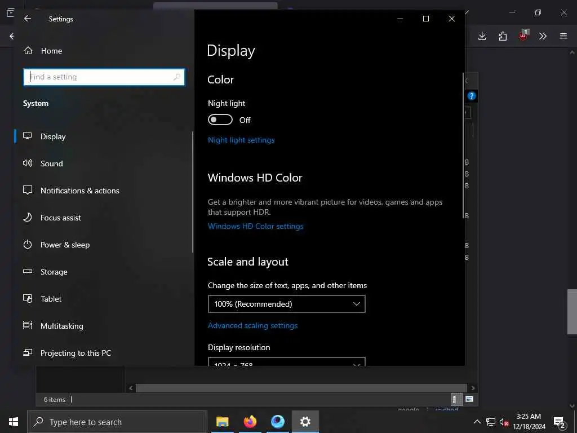Open muted volume tray icon
The width and height of the screenshot is (577, 433).
504,422
